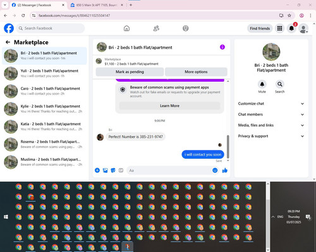316x252 pixels.
Task: Click the listing thumbnail in Marketplace header
Action: pos(99,61)
